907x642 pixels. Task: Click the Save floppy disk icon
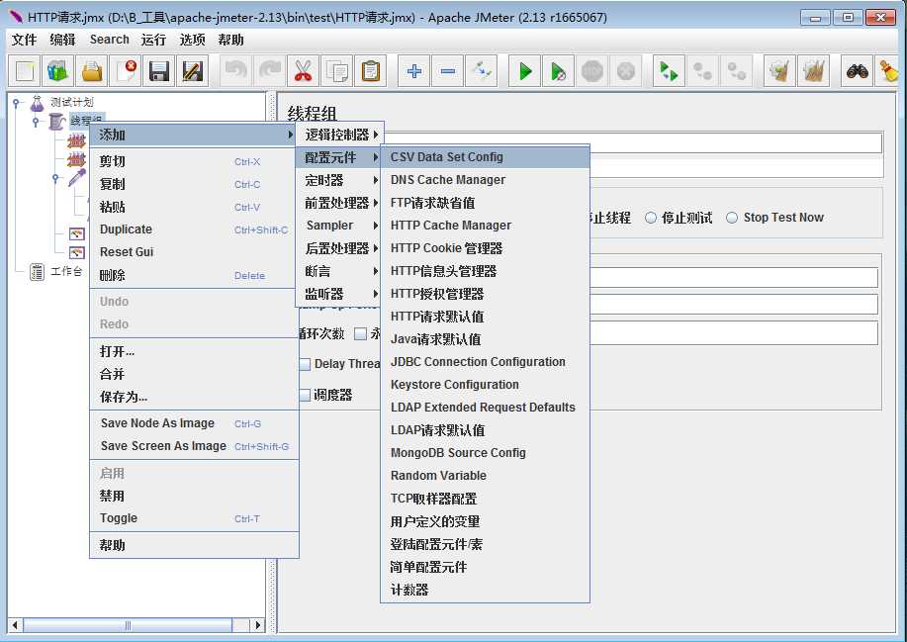158,71
